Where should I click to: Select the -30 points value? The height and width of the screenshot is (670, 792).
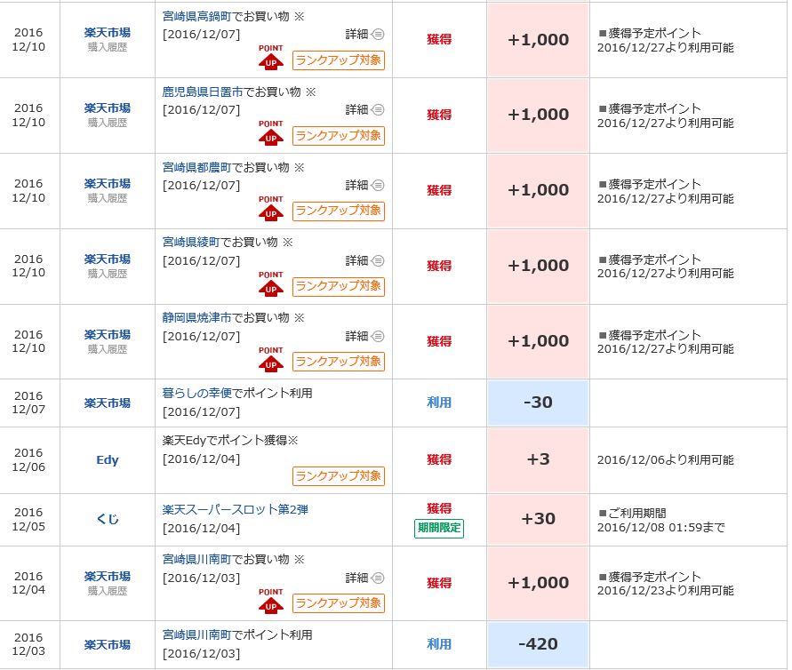[538, 403]
